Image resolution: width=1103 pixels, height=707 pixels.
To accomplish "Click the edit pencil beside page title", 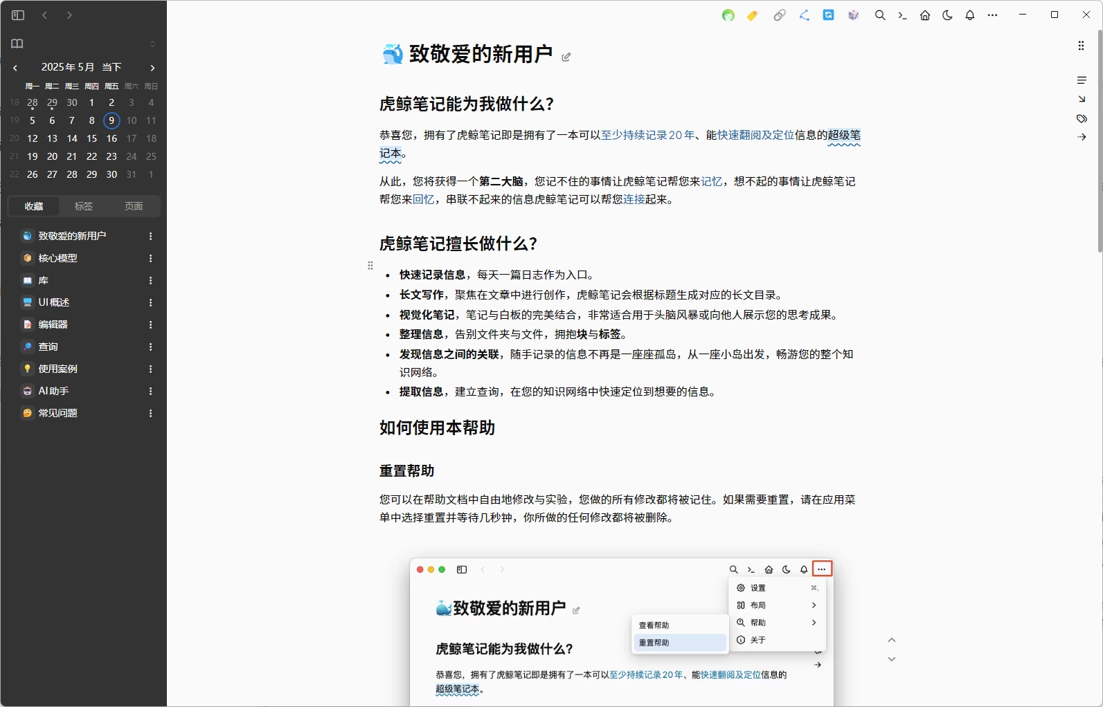I will tap(566, 57).
